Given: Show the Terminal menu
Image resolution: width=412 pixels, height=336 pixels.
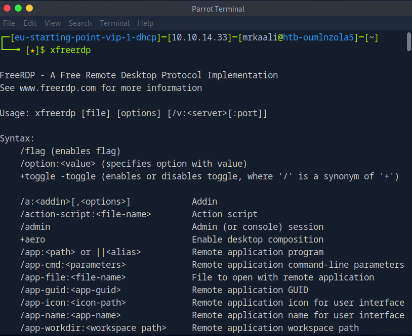Looking at the screenshot, I should (115, 23).
